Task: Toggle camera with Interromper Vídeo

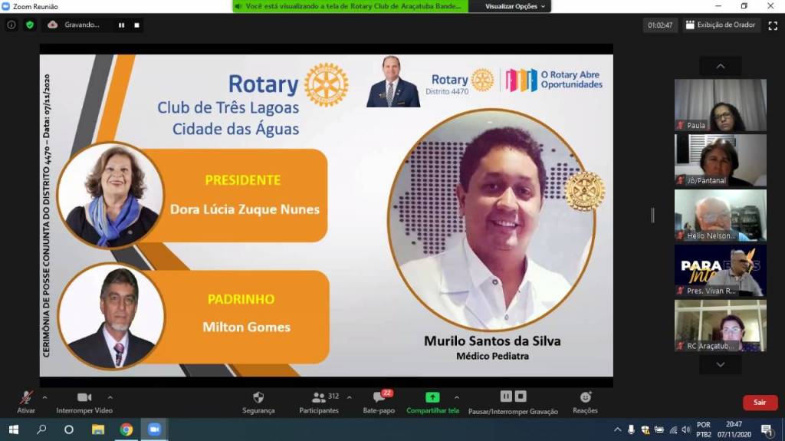Action: [84, 402]
